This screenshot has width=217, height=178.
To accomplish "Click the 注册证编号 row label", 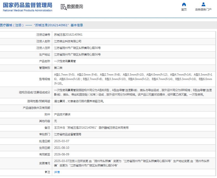I will tap(43, 34).
